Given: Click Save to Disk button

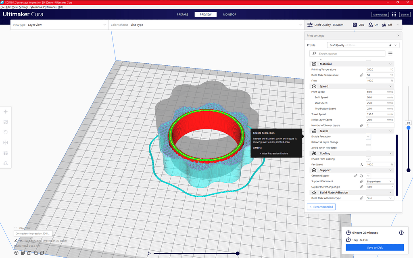Looking at the screenshot, I should tap(375, 248).
